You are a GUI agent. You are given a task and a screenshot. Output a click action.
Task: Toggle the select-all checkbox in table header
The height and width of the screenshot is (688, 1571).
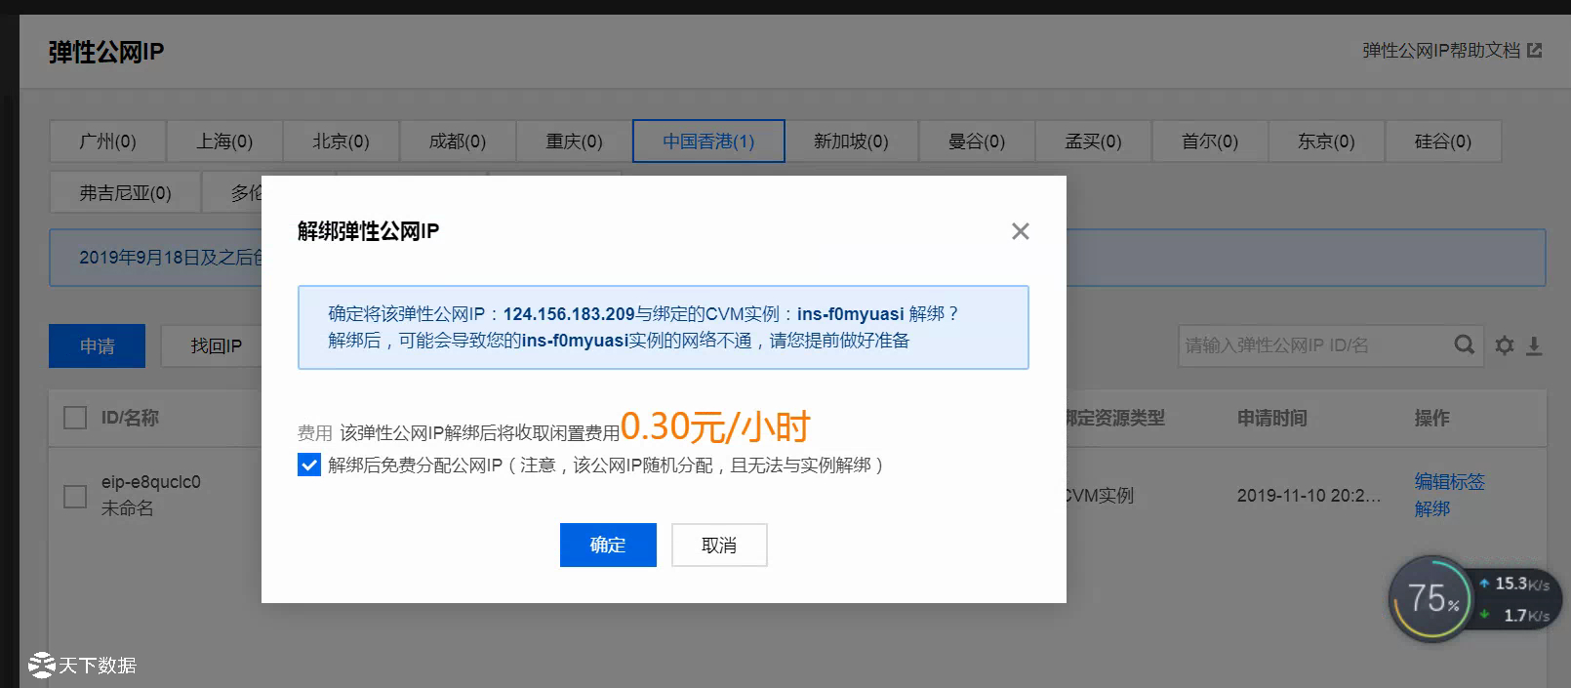tap(75, 418)
